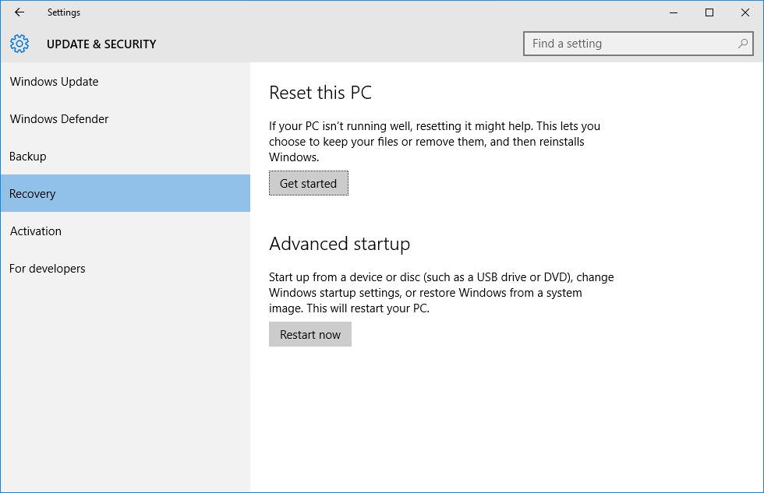Click the Restart now button
764x493 pixels.
pyautogui.click(x=310, y=334)
